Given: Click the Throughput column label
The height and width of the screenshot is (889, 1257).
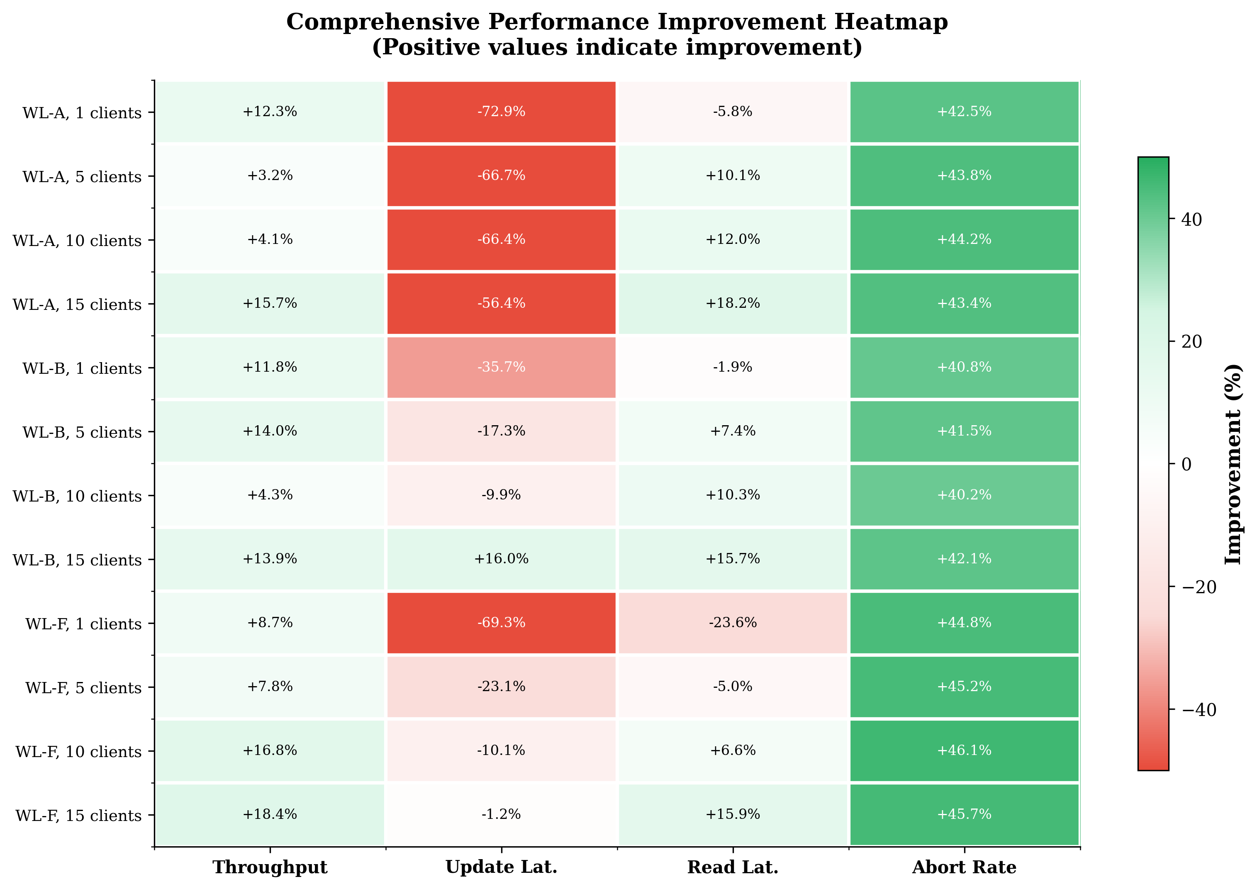Looking at the screenshot, I should pos(270,867).
